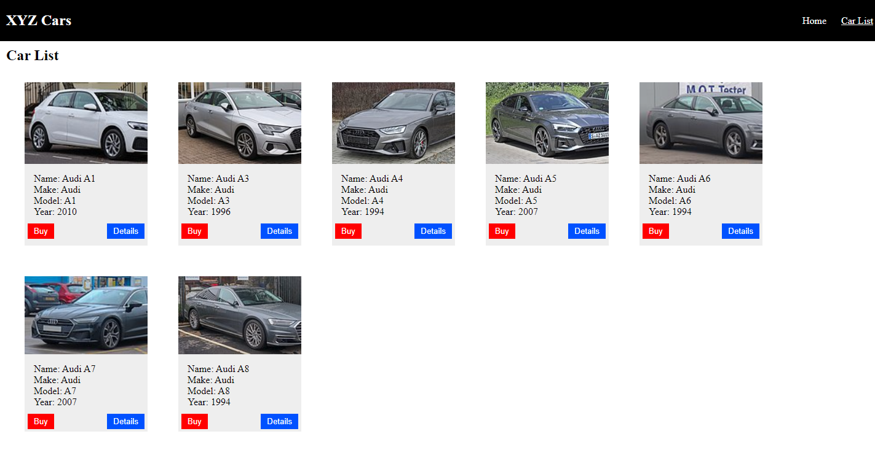Select the 'Name: Audi A6' text
Image resolution: width=875 pixels, height=450 pixels.
click(x=679, y=179)
